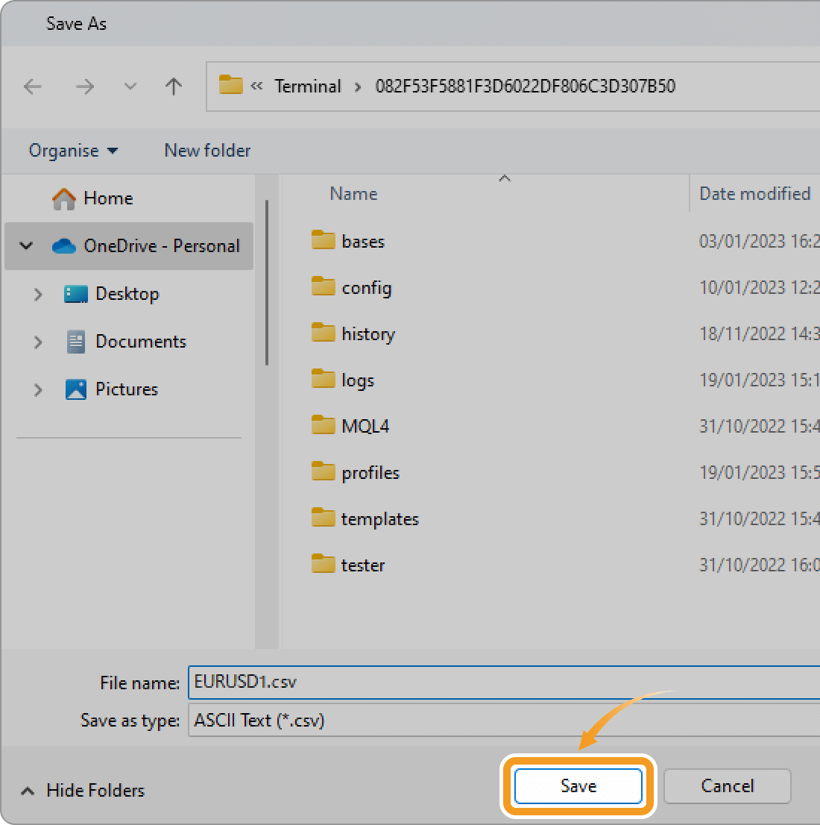Click the File name field EURUSD1.csv
This screenshot has width=820, height=825.
point(504,683)
